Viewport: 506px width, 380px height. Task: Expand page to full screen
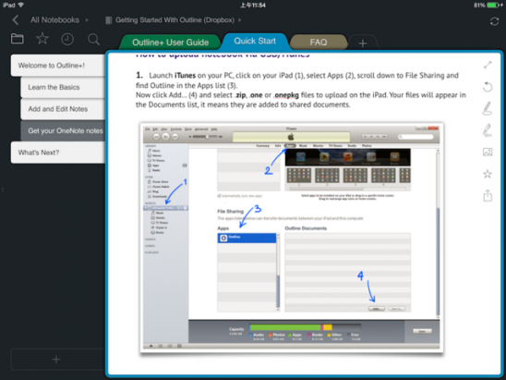tap(488, 65)
